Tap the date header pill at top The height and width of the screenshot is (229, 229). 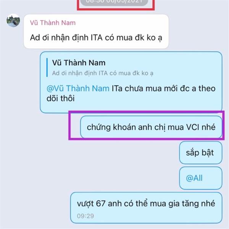click(x=114, y=2)
